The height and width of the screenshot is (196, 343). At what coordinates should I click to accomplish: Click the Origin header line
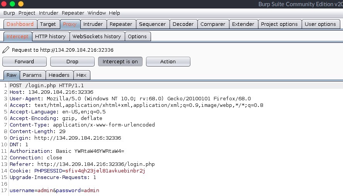(x=65, y=138)
